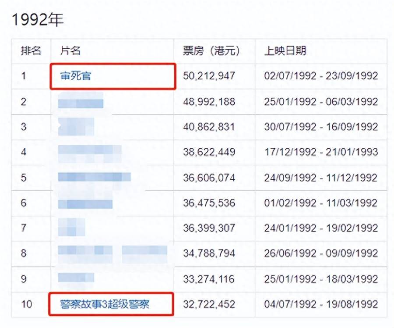Click the 上映日期 column header
The height and width of the screenshot is (328, 394).
point(285,51)
